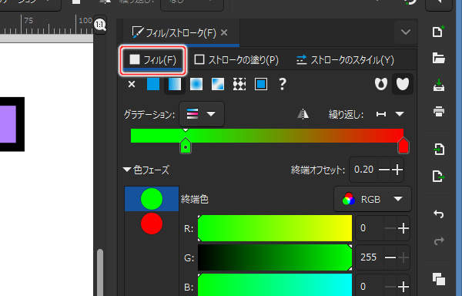The height and width of the screenshot is (296, 462).
Task: Choose flat color fill icon
Action: point(153,84)
